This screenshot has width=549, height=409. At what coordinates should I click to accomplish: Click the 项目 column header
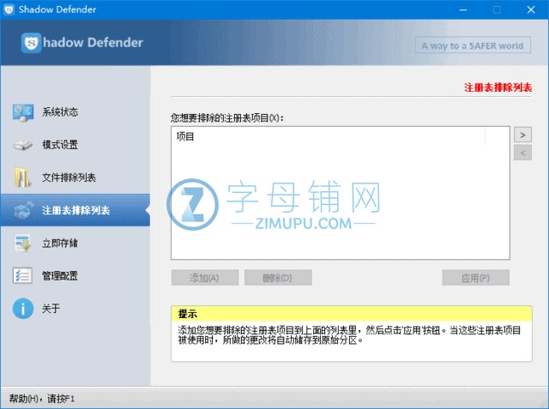click(328, 136)
